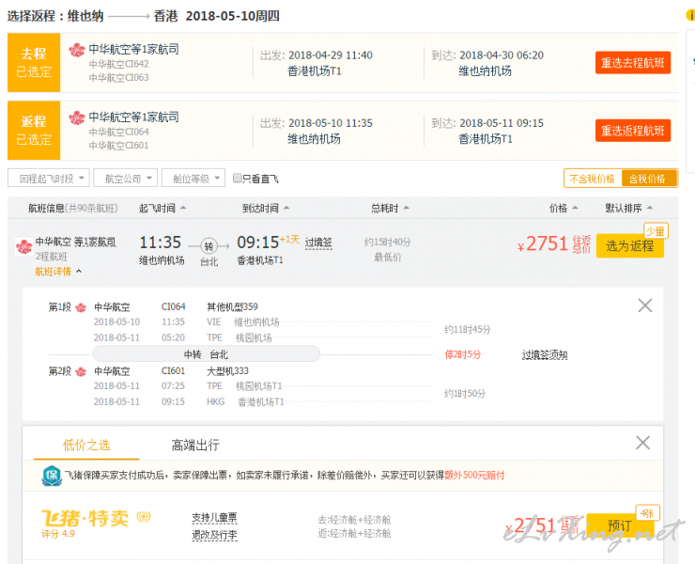Switch to 含税价格 view
695x564 pixels.
click(x=649, y=179)
